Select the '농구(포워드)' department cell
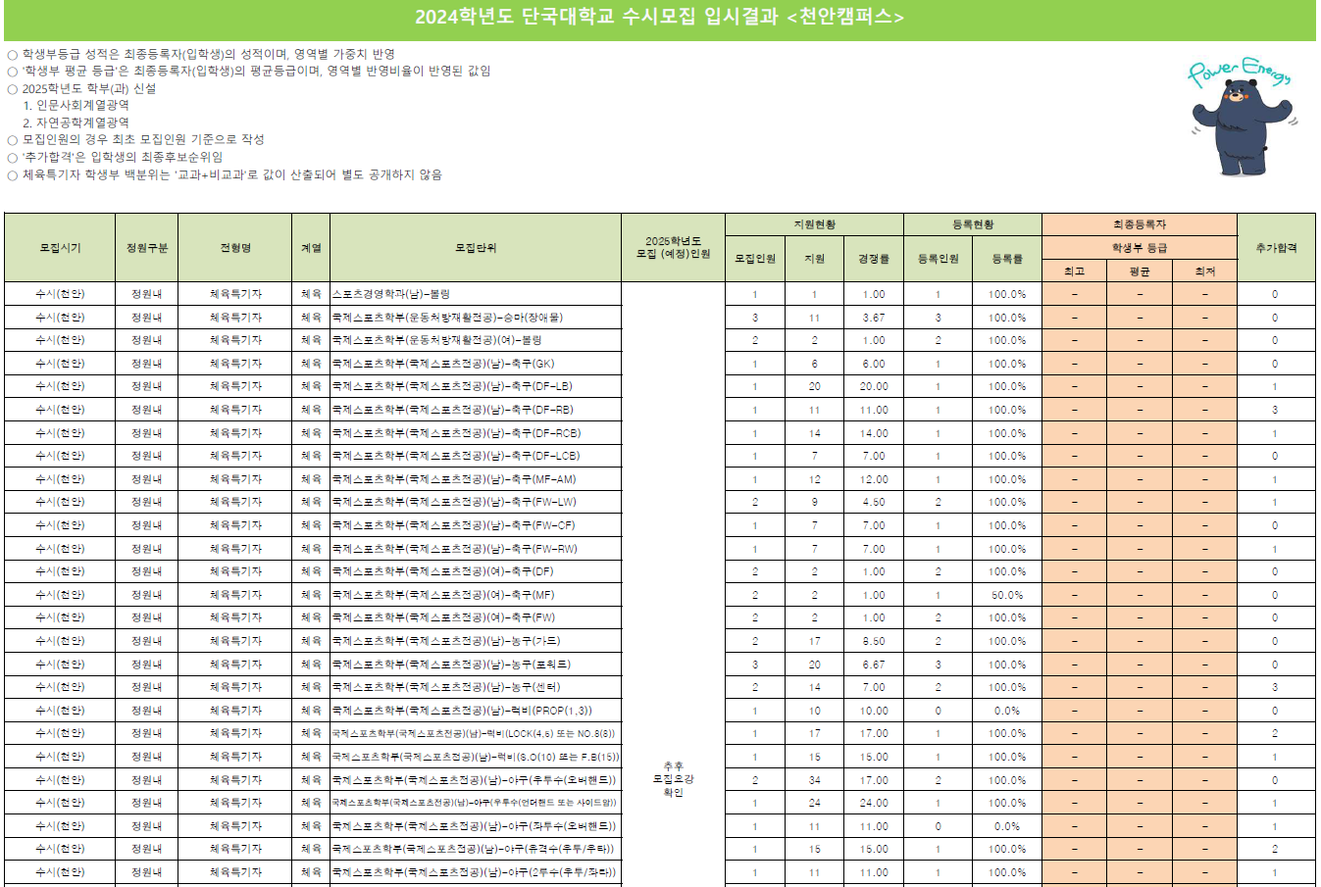 tap(476, 665)
